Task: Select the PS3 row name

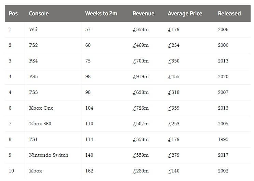Action: (x=33, y=92)
